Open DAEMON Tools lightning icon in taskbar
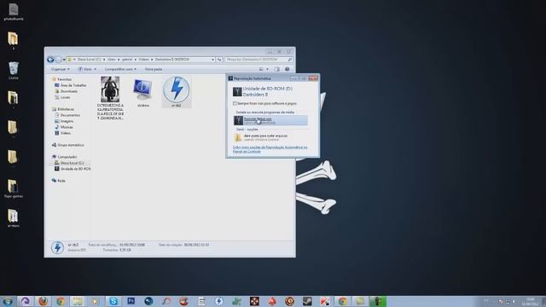546x307 pixels. click(219, 301)
